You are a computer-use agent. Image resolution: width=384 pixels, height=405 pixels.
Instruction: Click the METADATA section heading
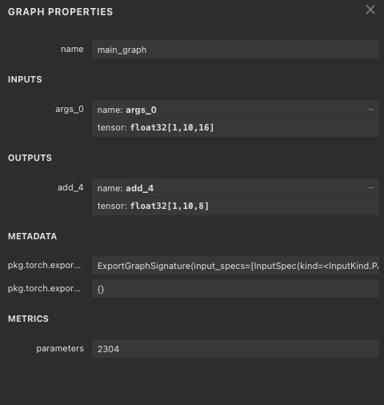(x=32, y=236)
